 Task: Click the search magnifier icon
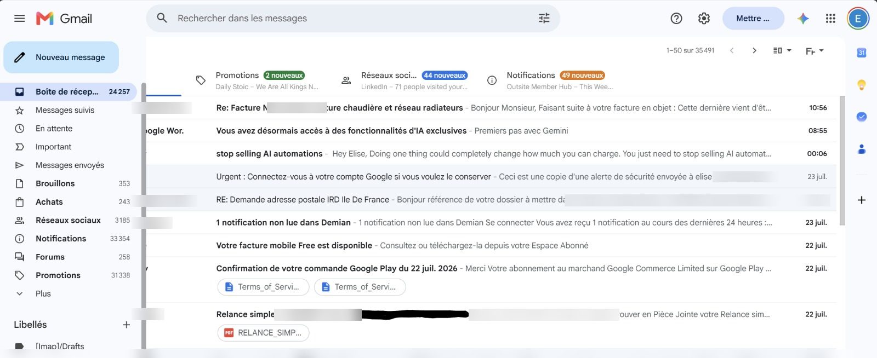pyautogui.click(x=162, y=18)
